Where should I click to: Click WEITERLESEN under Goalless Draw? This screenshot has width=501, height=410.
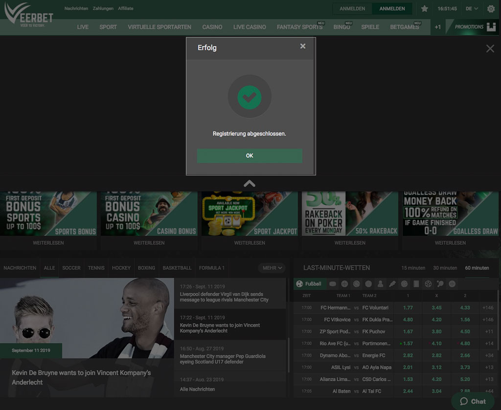pyautogui.click(x=450, y=243)
